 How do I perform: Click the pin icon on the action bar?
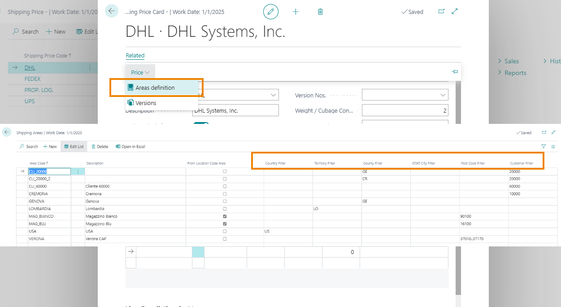tap(455, 72)
